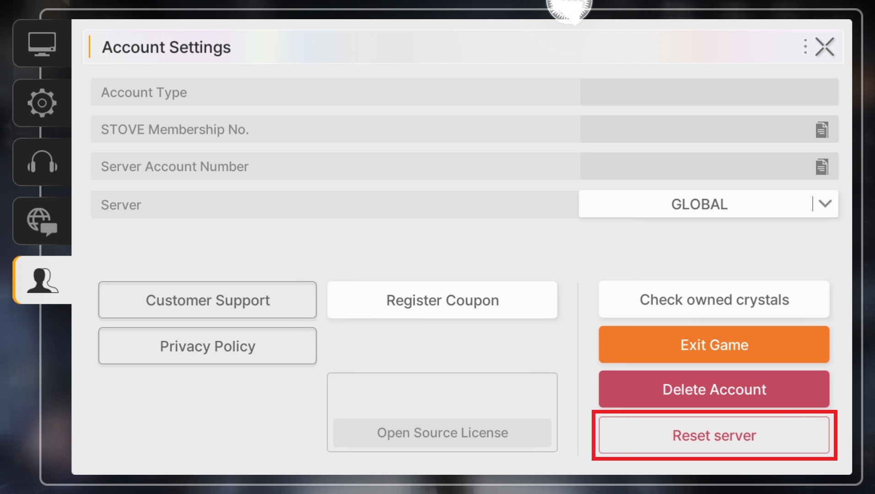Click the Reset server button
The height and width of the screenshot is (494, 875).
coord(714,435)
